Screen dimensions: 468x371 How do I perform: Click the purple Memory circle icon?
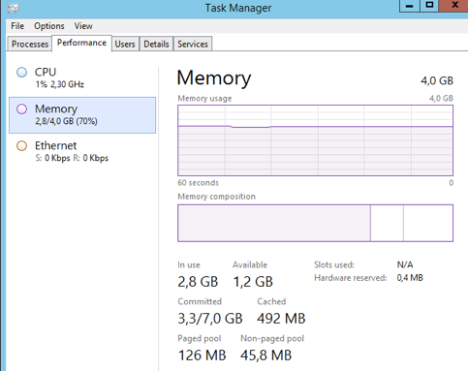21,109
